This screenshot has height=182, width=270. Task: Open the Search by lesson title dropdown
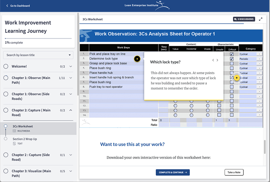point(38,55)
